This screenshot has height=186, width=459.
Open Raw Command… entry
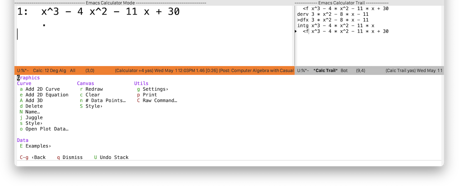tap(157, 100)
